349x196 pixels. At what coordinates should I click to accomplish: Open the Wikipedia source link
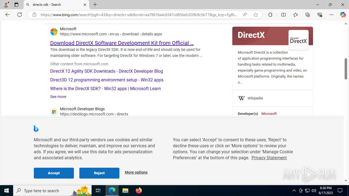point(255,98)
